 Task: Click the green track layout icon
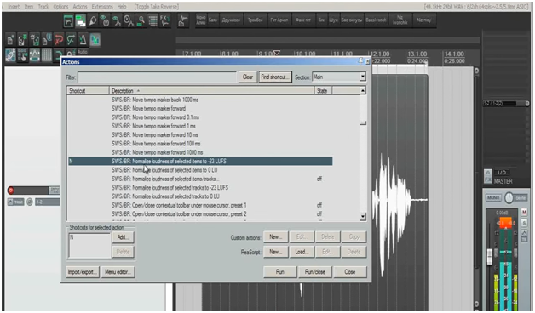[x=81, y=21]
